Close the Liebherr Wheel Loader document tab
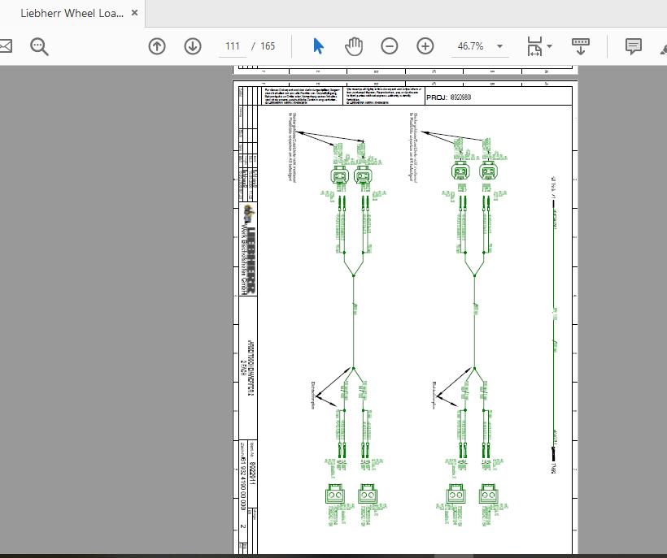 [133, 12]
